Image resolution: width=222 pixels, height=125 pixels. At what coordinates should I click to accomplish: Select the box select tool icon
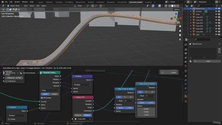click(8, 9)
